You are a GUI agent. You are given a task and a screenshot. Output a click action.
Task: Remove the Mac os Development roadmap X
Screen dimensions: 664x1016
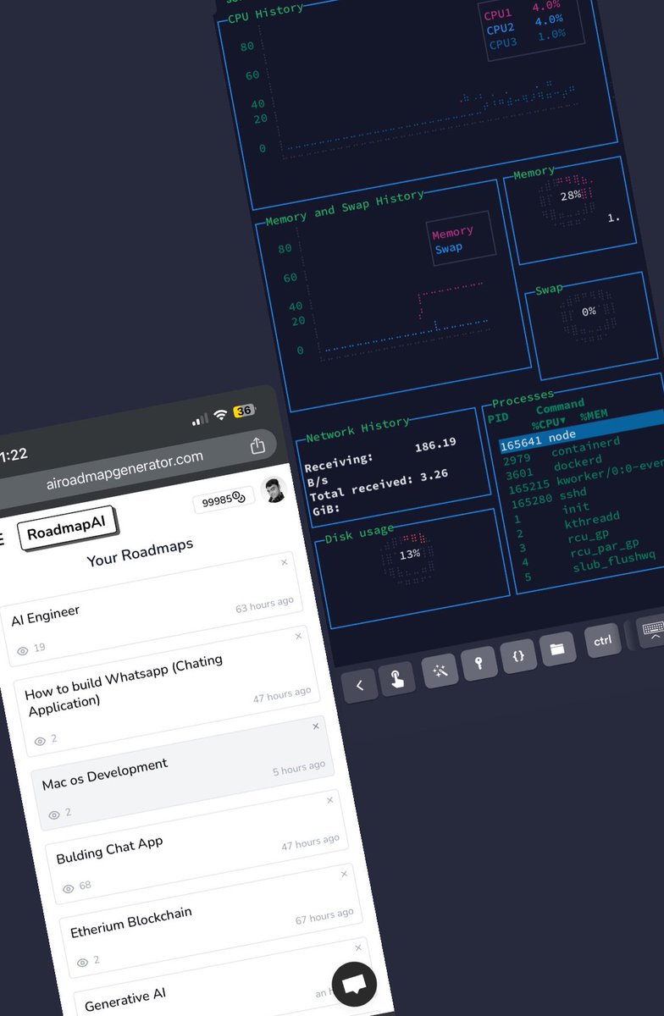[316, 726]
